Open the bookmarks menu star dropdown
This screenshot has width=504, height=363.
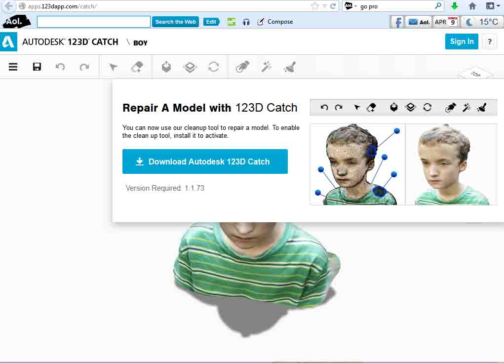pos(493,6)
